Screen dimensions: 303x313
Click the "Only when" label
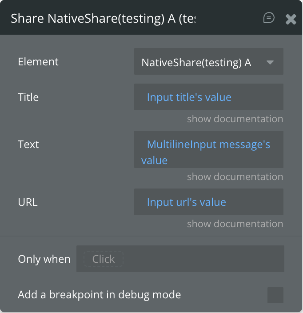pos(44,259)
